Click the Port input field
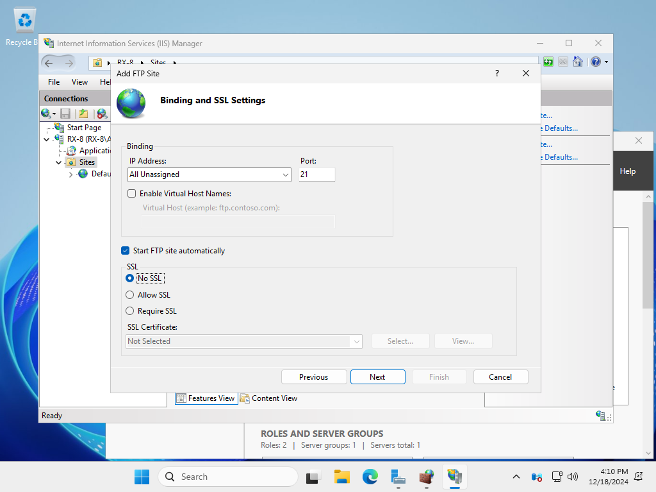This screenshot has height=492, width=656. tap(317, 174)
